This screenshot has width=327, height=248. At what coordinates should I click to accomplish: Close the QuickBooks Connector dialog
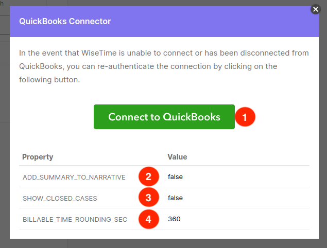tap(316, 9)
